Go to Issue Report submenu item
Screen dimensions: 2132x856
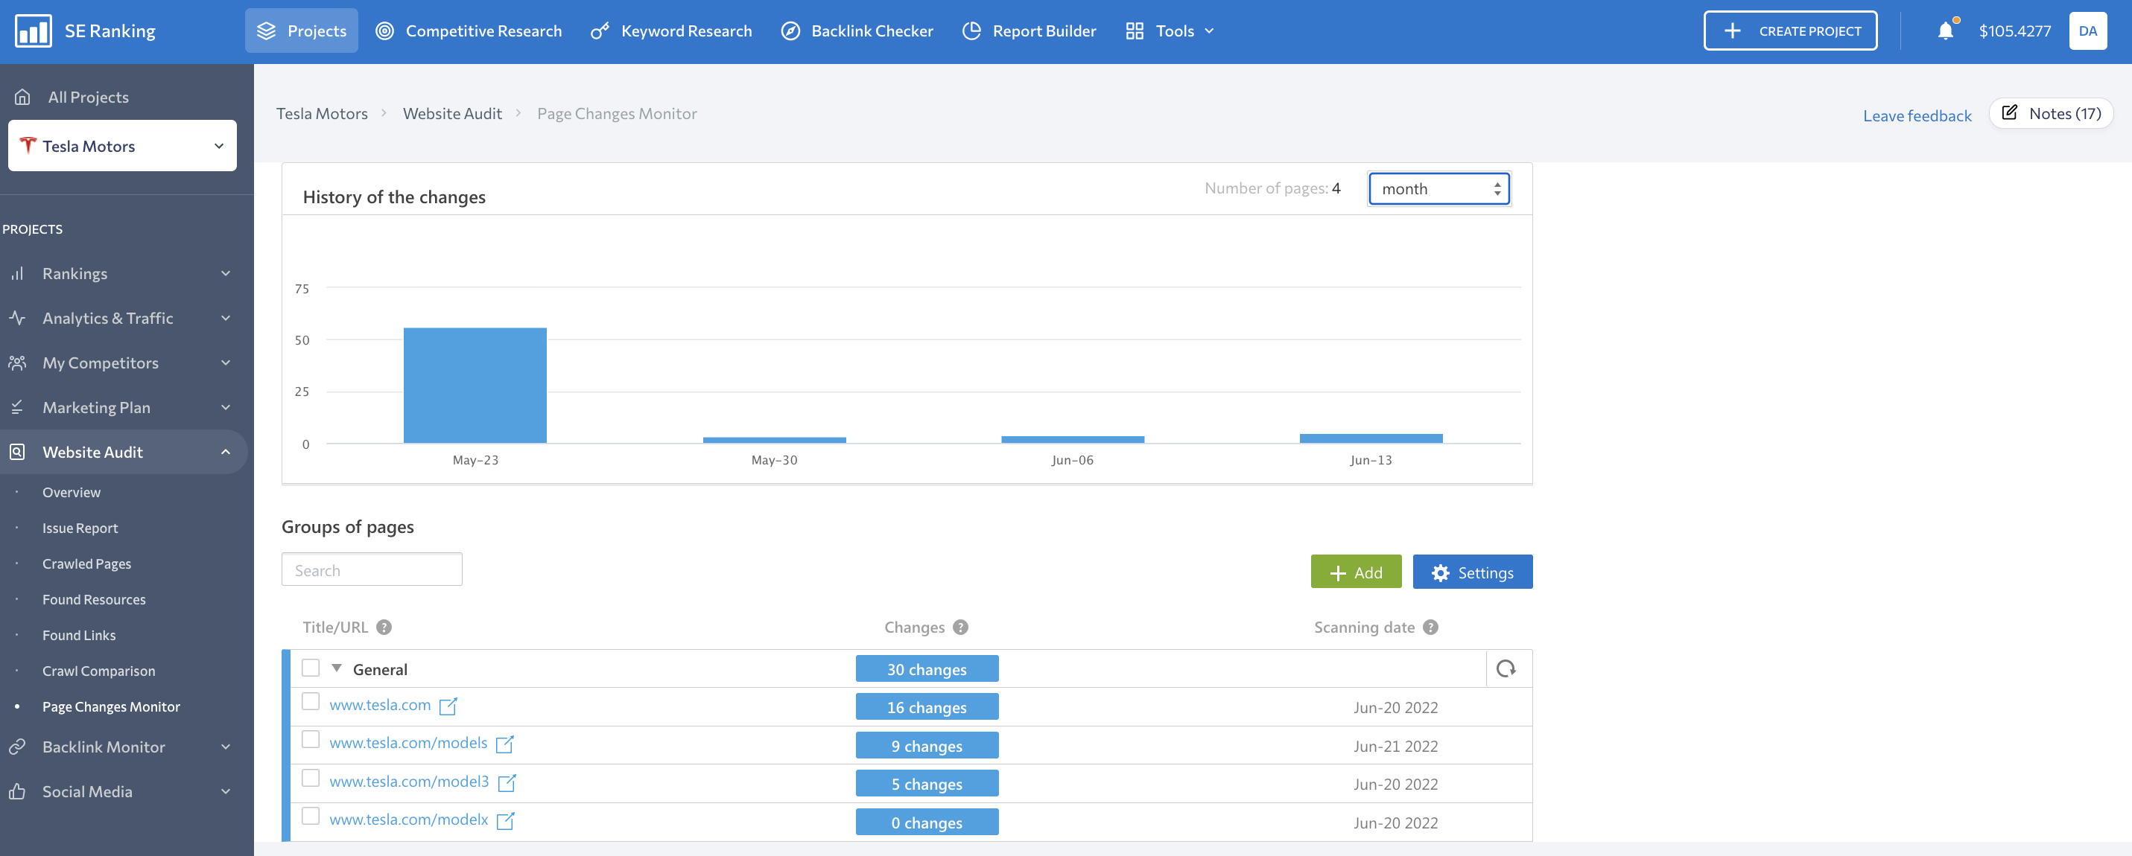click(80, 528)
